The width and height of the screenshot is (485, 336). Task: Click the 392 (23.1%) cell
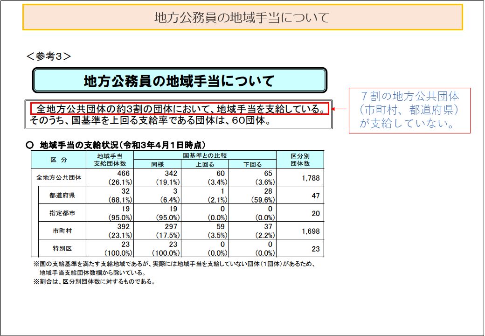110,231
